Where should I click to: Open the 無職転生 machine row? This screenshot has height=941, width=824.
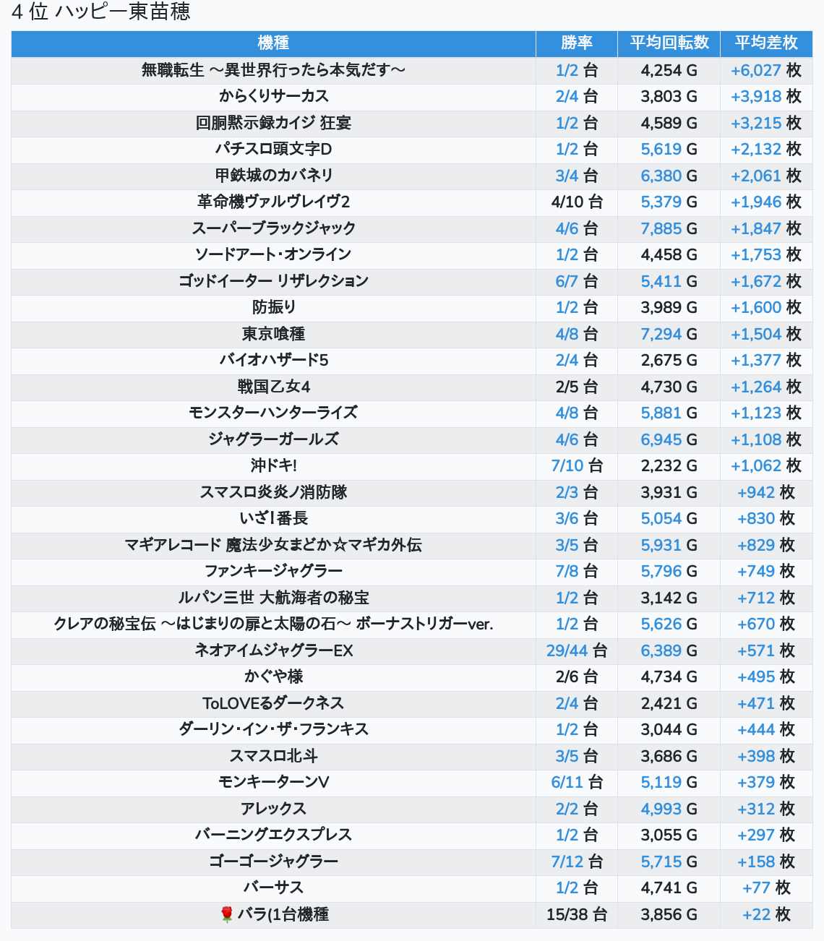[273, 70]
